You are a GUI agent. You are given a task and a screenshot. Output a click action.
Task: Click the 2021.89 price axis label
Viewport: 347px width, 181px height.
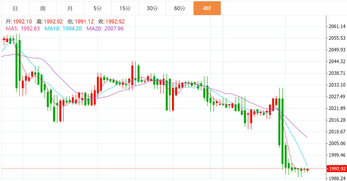pos(337,108)
